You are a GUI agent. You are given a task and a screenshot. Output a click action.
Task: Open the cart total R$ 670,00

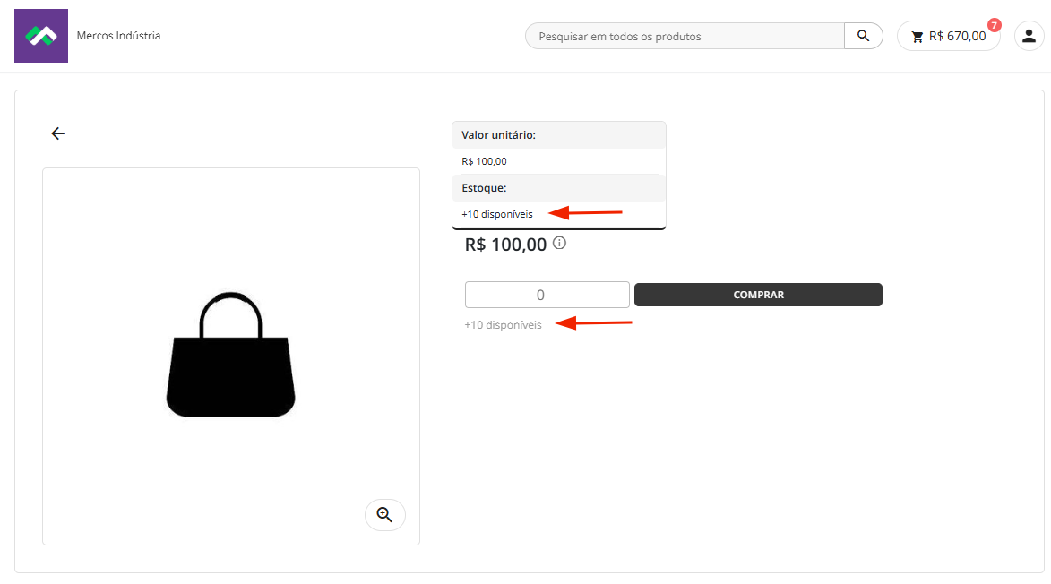pyautogui.click(x=957, y=37)
